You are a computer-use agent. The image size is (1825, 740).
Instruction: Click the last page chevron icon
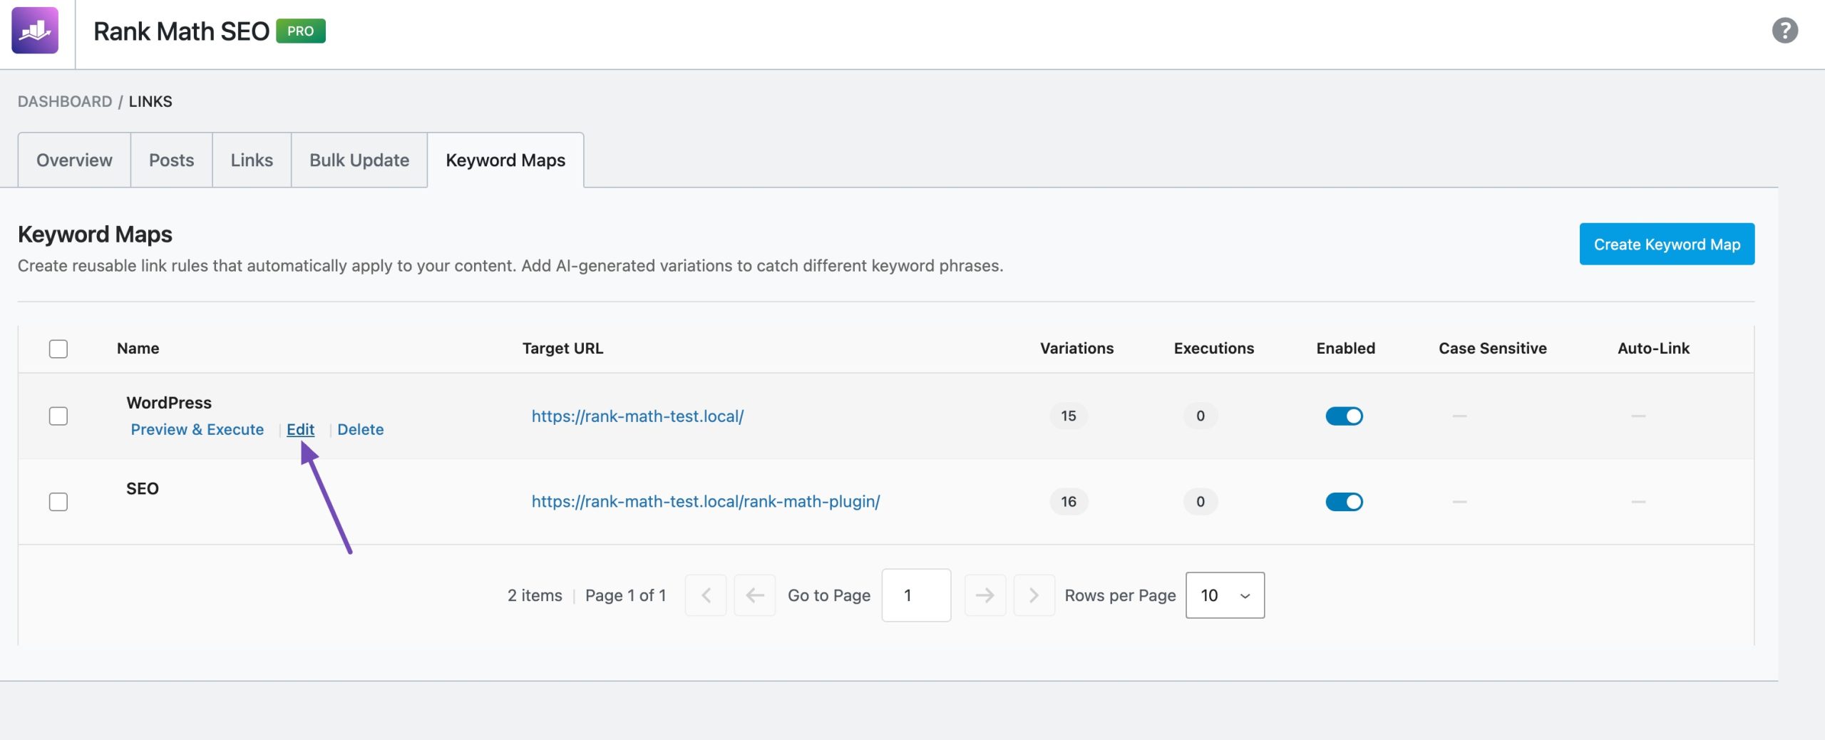tap(1034, 595)
